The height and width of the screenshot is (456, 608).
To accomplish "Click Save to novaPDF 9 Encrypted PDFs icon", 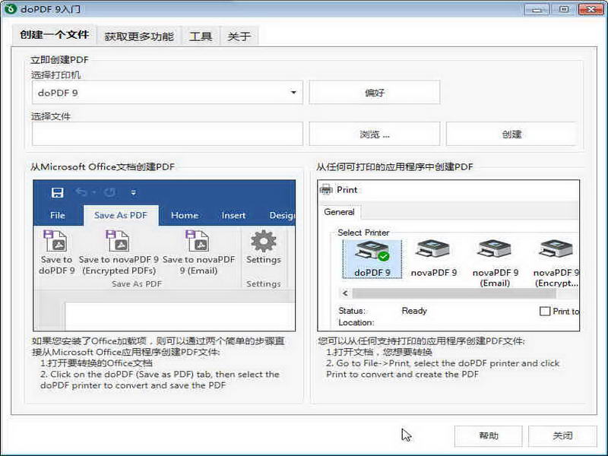I will tap(117, 241).
